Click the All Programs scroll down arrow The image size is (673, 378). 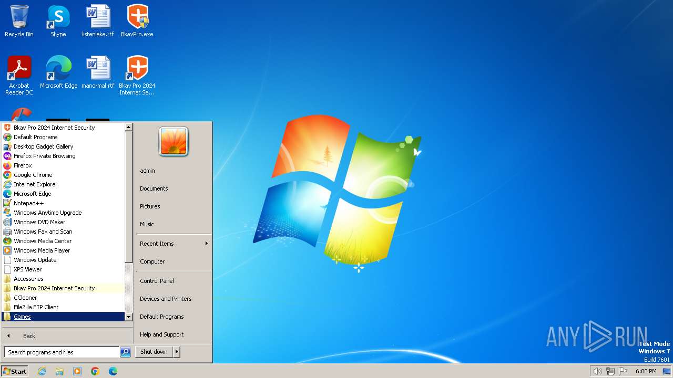(x=128, y=317)
